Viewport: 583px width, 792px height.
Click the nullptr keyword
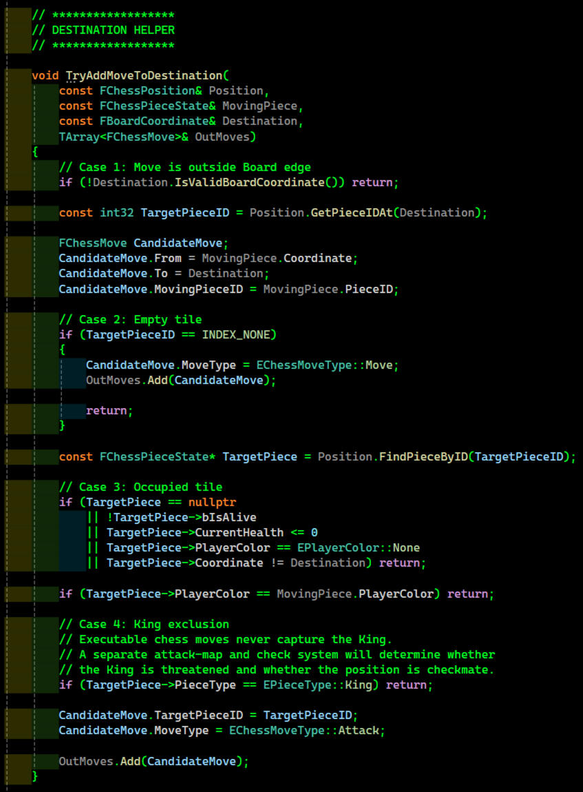pyautogui.click(x=212, y=502)
